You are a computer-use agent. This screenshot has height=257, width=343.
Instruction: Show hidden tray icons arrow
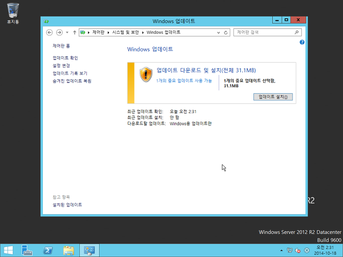point(281,251)
